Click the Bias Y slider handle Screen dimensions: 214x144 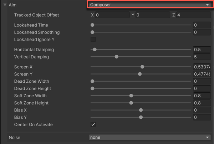(x=141, y=117)
